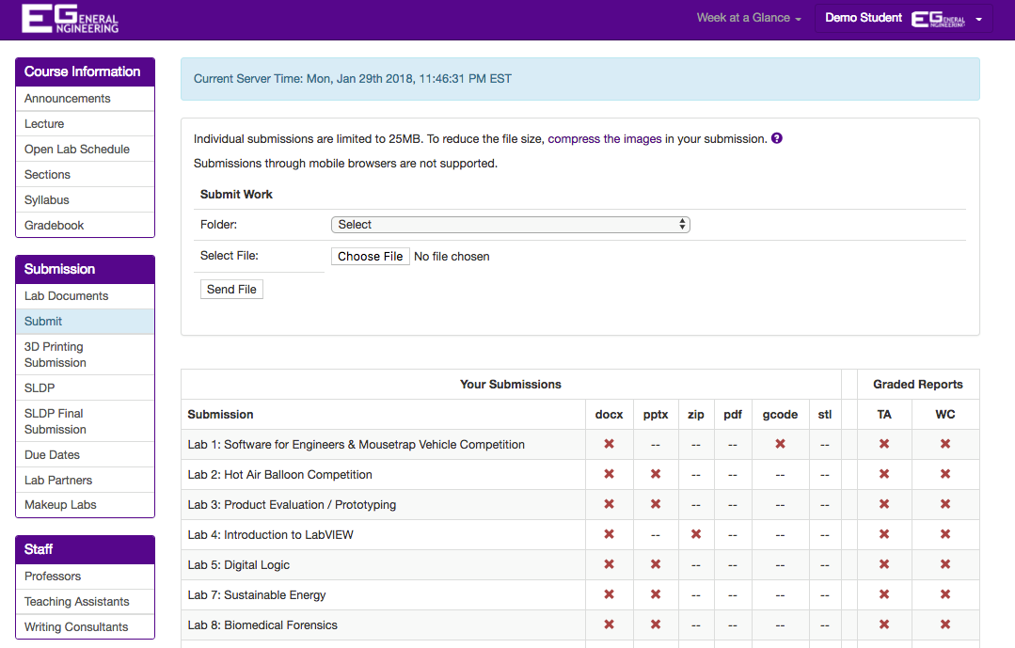
Task: Go to the SLDP page
Action: click(x=85, y=387)
